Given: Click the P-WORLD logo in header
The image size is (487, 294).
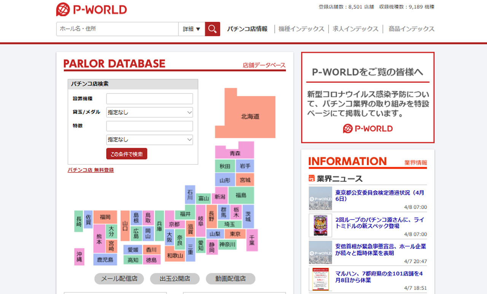Looking at the screenshot, I should (91, 9).
